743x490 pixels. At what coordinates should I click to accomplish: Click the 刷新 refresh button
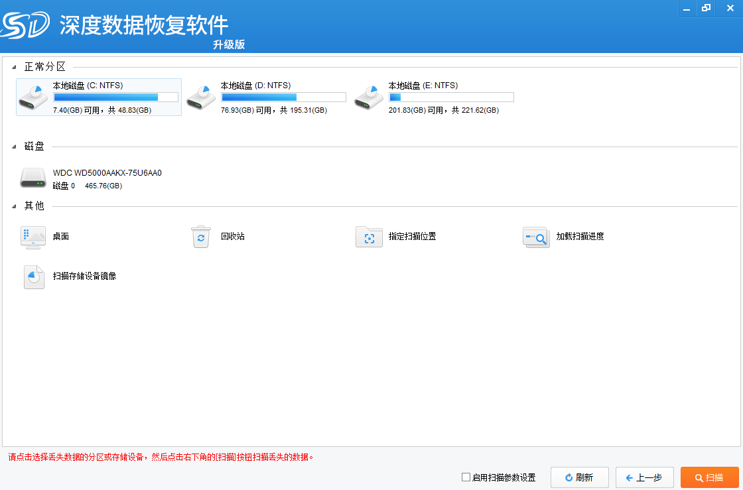578,477
